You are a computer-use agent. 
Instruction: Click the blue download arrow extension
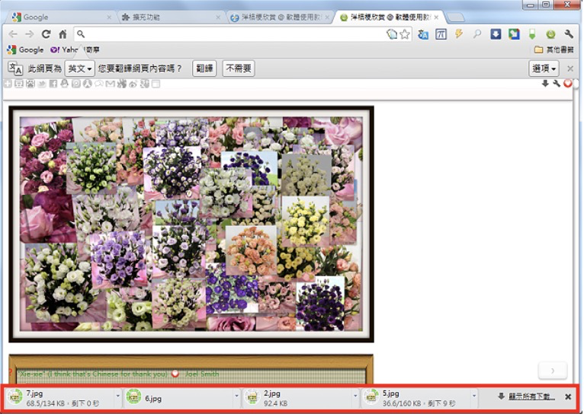coord(496,34)
